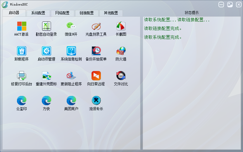
Task: Select the 启动器 tab
Action: point(14,13)
